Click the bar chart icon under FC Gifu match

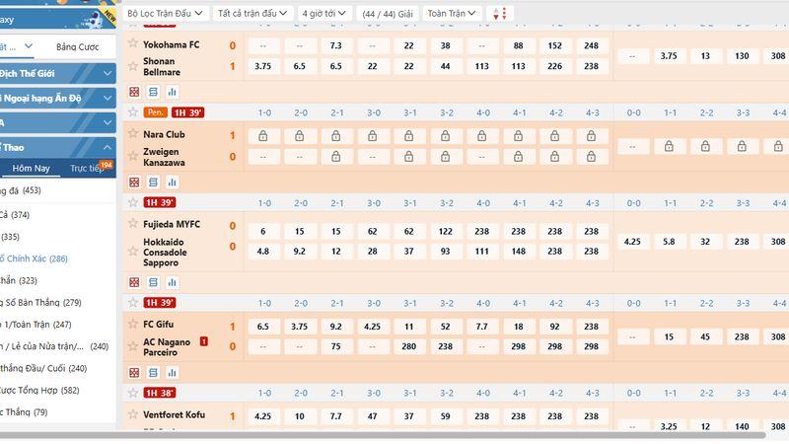click(172, 374)
